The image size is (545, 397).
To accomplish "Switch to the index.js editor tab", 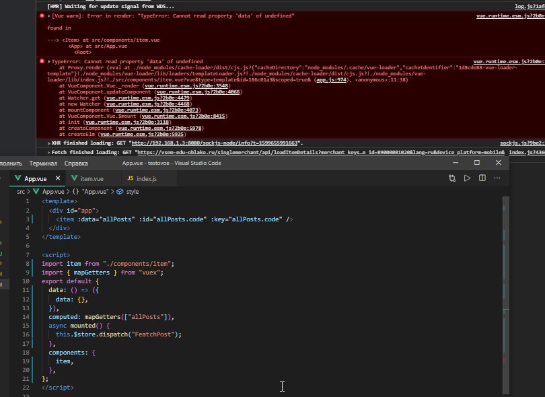I will click(146, 179).
